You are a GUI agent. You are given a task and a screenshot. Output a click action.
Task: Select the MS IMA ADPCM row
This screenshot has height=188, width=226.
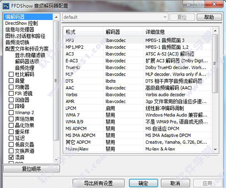137,135
